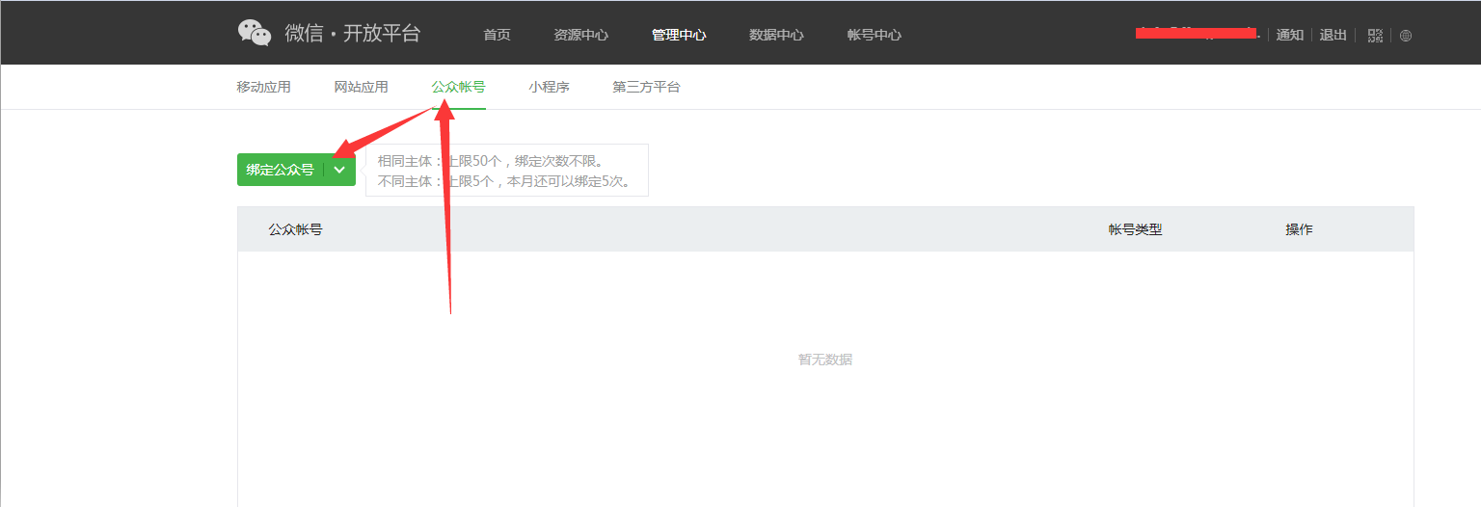
Task: Click the 微信·开放平台 title text
Action: pyautogui.click(x=353, y=34)
